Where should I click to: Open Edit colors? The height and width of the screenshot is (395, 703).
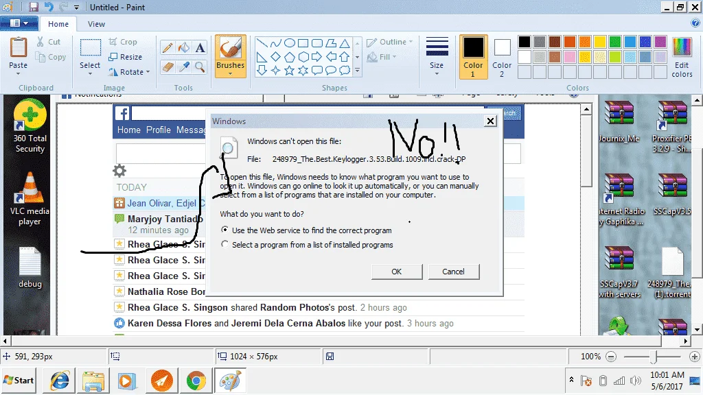(682, 58)
